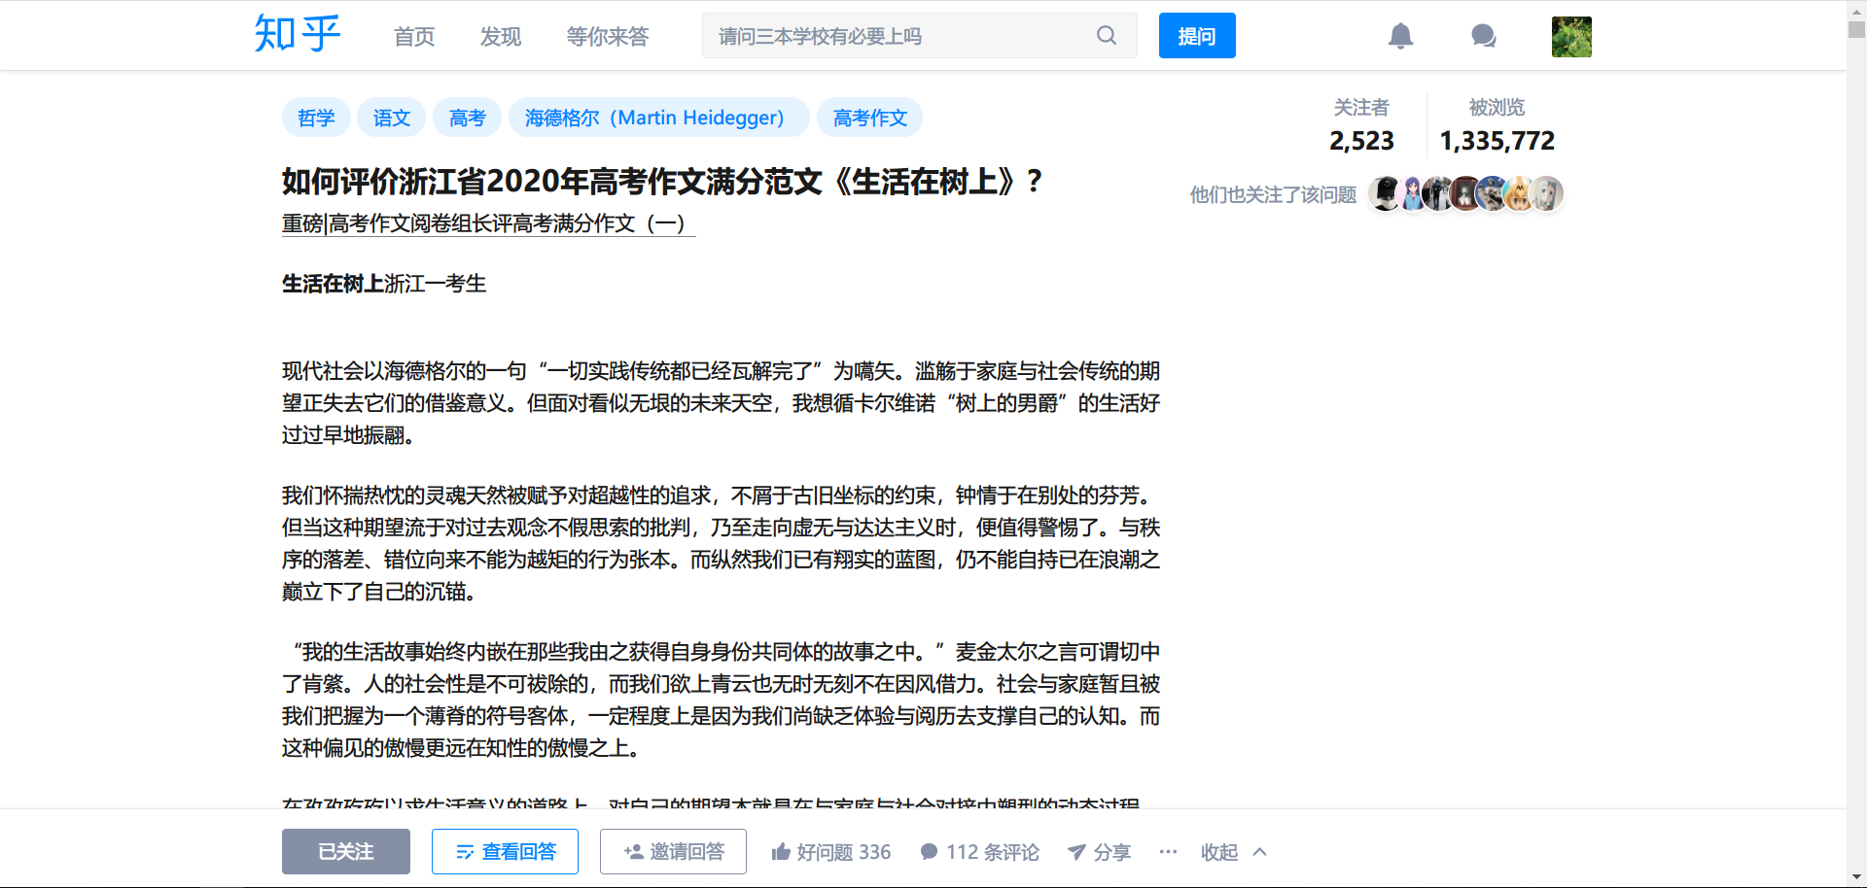The height and width of the screenshot is (888, 1867).
Task: Toggle the 已关注 follow button
Action: (346, 852)
